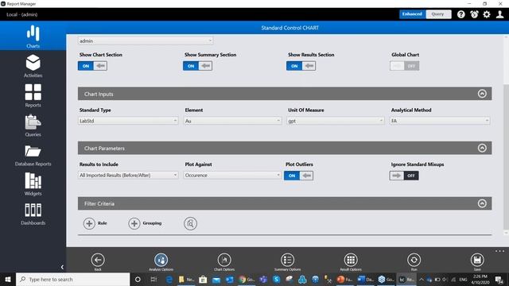This screenshot has width=509, height=286.
Task: Run the report with refresh icon
Action: tap(414, 260)
